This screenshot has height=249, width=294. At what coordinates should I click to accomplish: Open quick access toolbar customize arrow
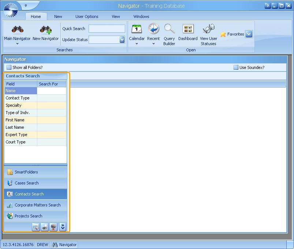click(x=26, y=6)
